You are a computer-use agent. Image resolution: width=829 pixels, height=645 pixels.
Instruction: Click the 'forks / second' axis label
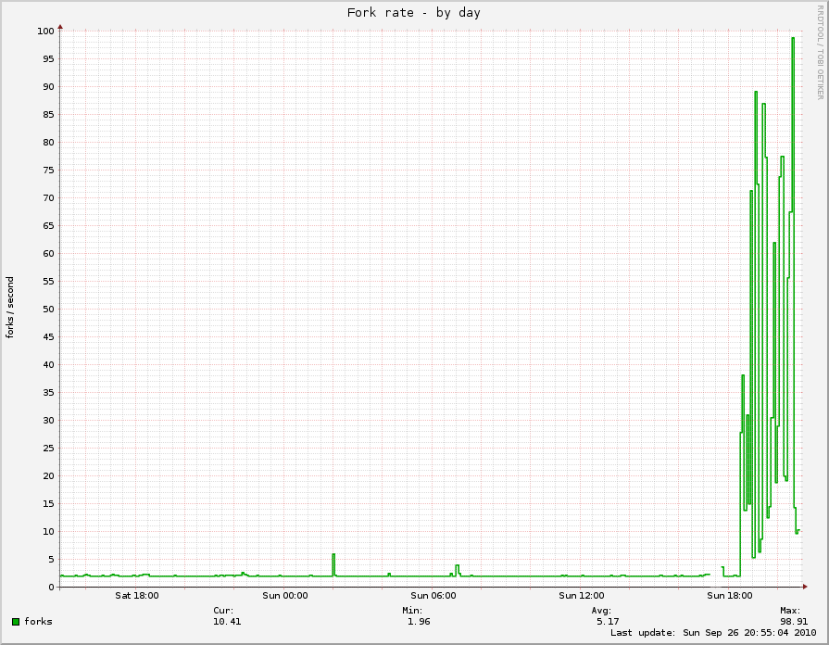click(10, 308)
